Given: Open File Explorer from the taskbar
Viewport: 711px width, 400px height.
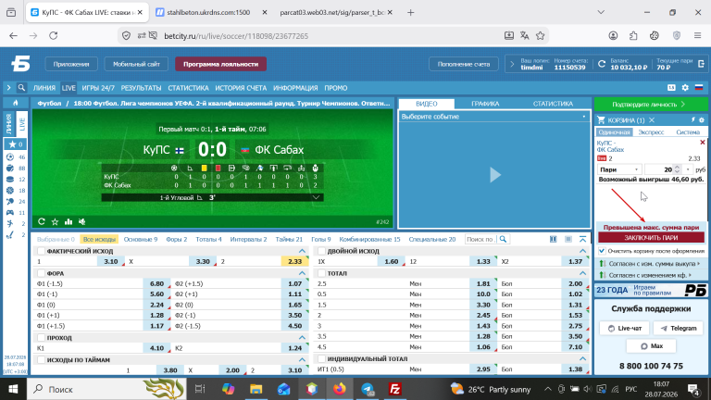Looking at the screenshot, I should tap(256, 389).
